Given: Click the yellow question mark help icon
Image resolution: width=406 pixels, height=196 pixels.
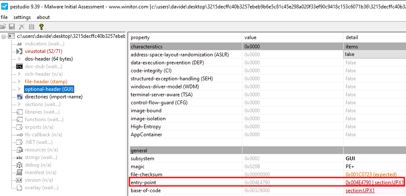Looking at the screenshot, I should [x=41, y=26].
